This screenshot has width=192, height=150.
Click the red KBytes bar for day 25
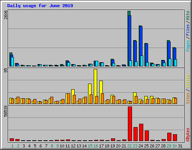tap(147, 136)
